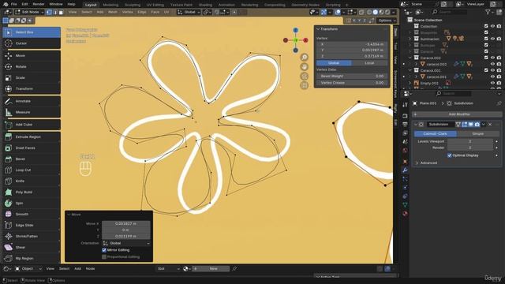The image size is (505, 284).
Task: Select the Rotate tool
Action: [x=32, y=66]
